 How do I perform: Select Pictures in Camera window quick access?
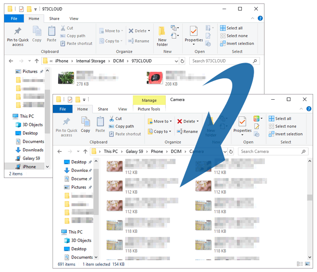click(x=79, y=187)
